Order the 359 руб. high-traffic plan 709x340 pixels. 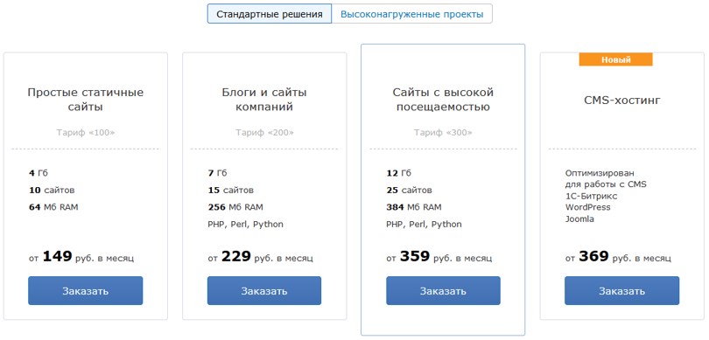pos(443,291)
